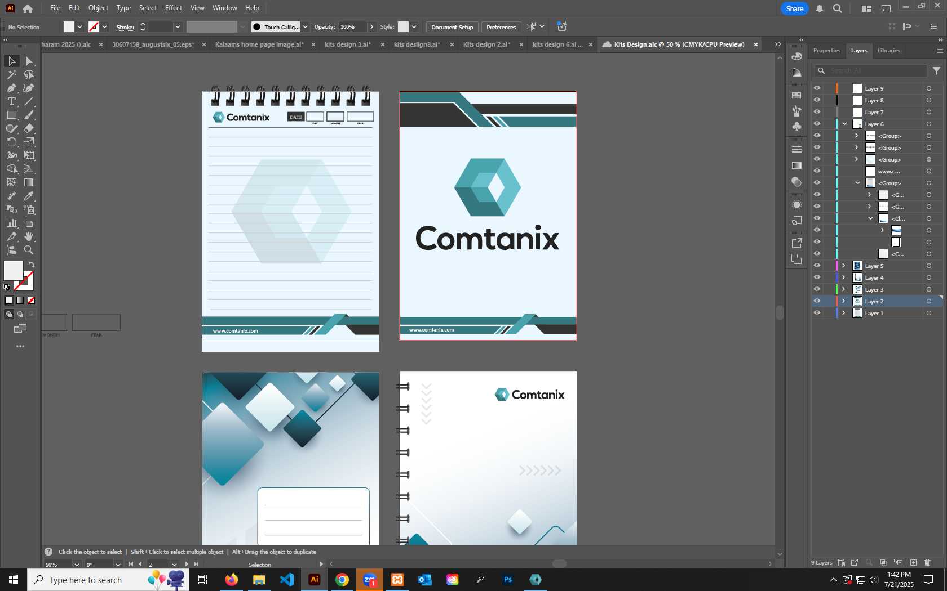947x591 pixels.
Task: Delete selection with Layers trash icon
Action: tap(928, 562)
